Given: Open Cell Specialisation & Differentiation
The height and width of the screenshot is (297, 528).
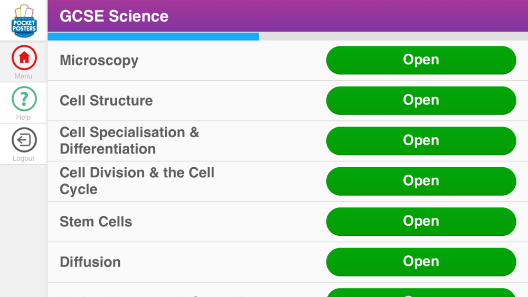Looking at the screenshot, I should (x=421, y=141).
